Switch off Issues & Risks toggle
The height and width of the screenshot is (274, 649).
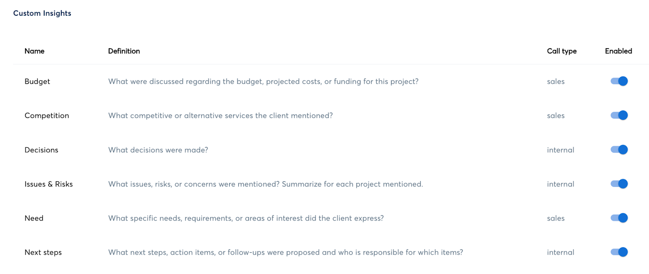click(x=619, y=184)
